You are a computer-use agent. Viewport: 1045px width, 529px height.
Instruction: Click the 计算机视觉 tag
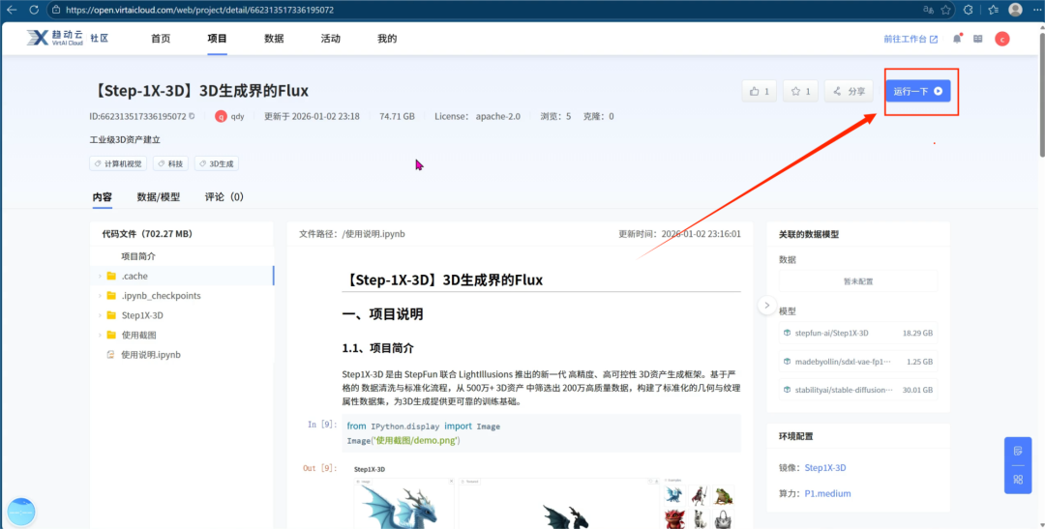[x=118, y=163]
